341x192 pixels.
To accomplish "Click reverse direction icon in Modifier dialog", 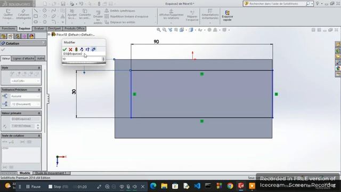I will point(82,50).
